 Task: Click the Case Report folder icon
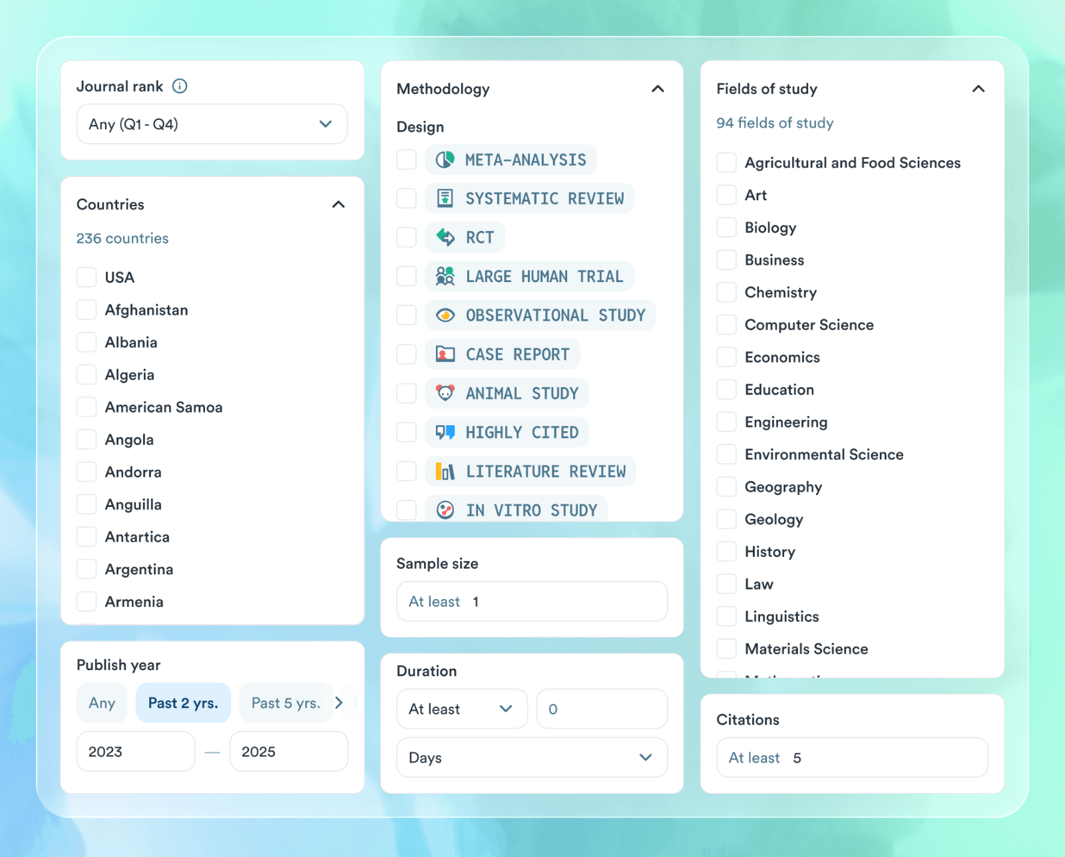point(445,354)
